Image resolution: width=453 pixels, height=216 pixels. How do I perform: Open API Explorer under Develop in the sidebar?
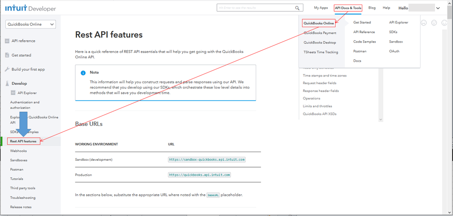[27, 93]
